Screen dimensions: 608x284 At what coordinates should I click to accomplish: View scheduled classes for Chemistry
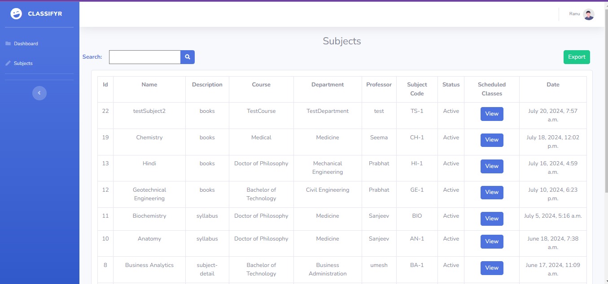[491, 140]
